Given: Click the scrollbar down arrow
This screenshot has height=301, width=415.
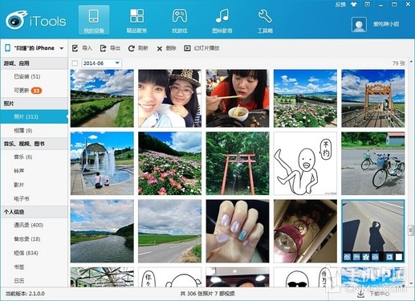Looking at the screenshot, I should tap(411, 283).
